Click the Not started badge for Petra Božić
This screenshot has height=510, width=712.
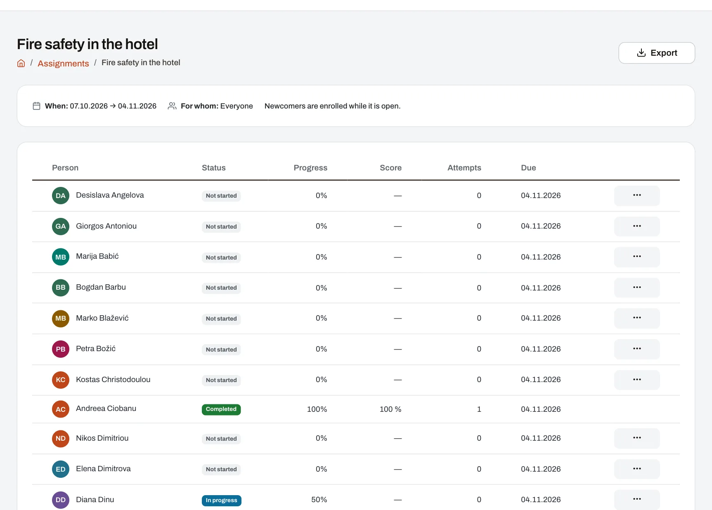221,349
